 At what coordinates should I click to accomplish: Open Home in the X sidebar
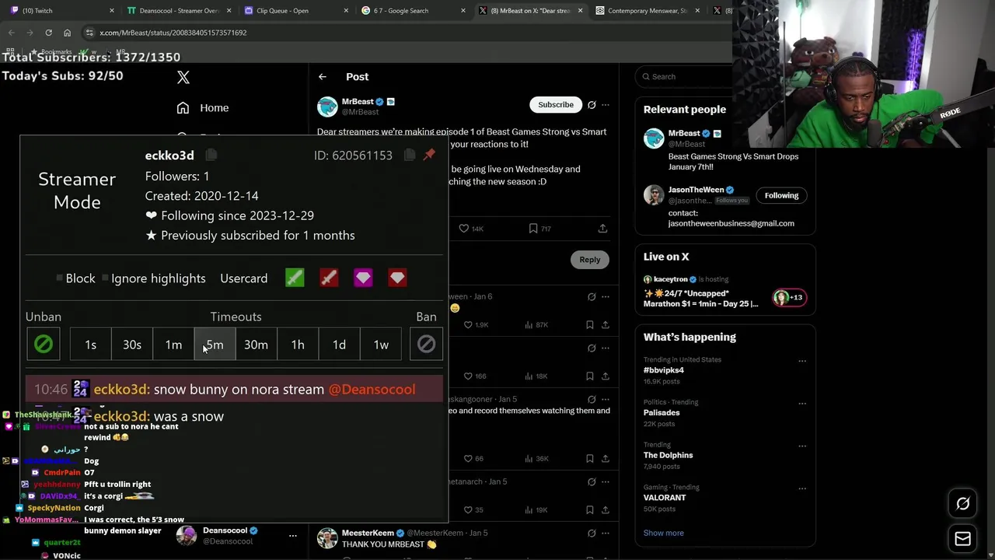(203, 108)
